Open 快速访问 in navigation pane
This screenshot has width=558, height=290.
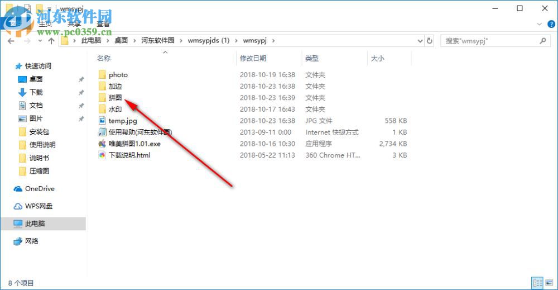38,66
